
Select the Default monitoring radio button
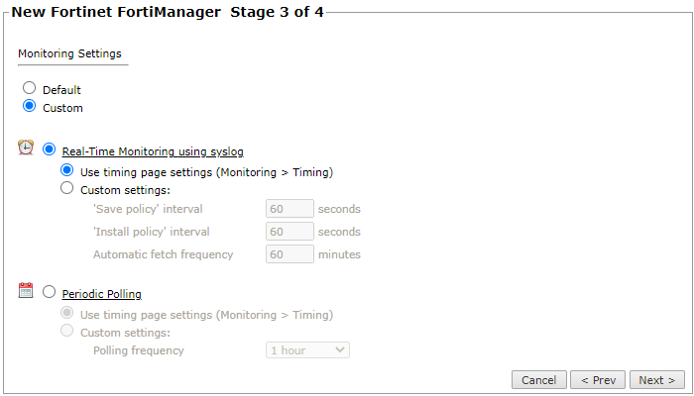click(x=30, y=88)
